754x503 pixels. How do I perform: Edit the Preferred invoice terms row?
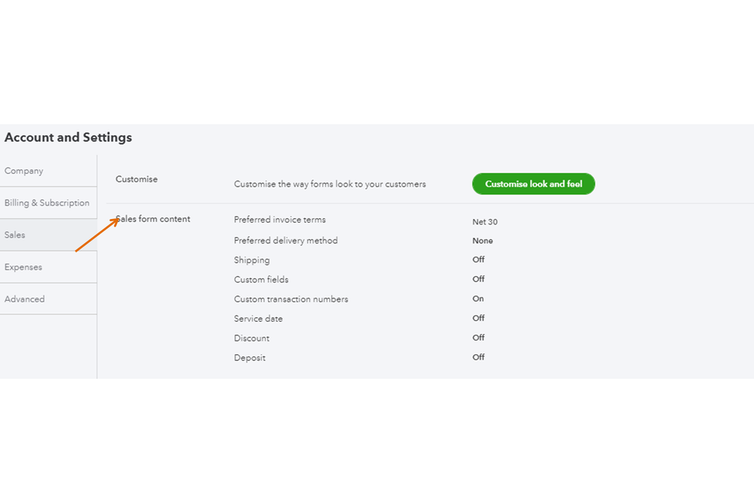[280, 220]
